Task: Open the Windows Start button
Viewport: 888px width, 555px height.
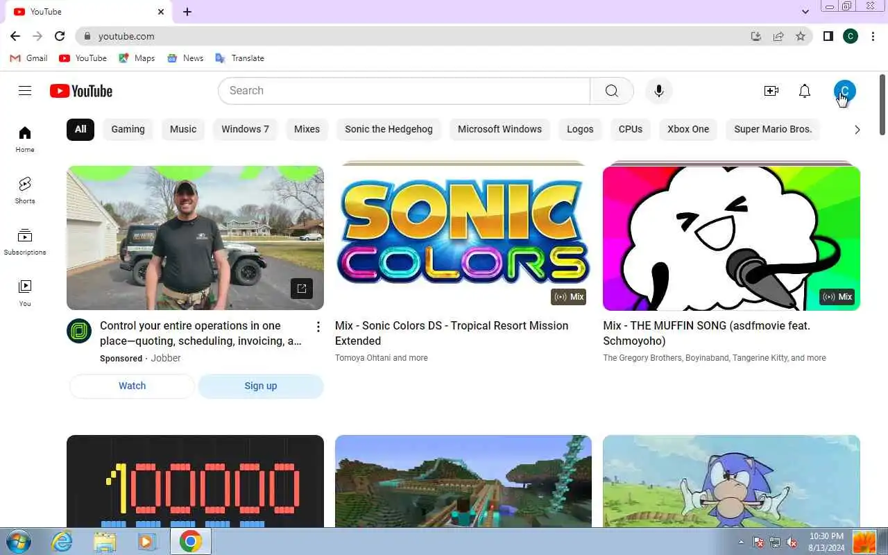Action: point(18,541)
